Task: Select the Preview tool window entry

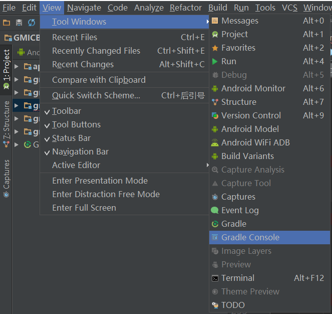Action: 269,264
